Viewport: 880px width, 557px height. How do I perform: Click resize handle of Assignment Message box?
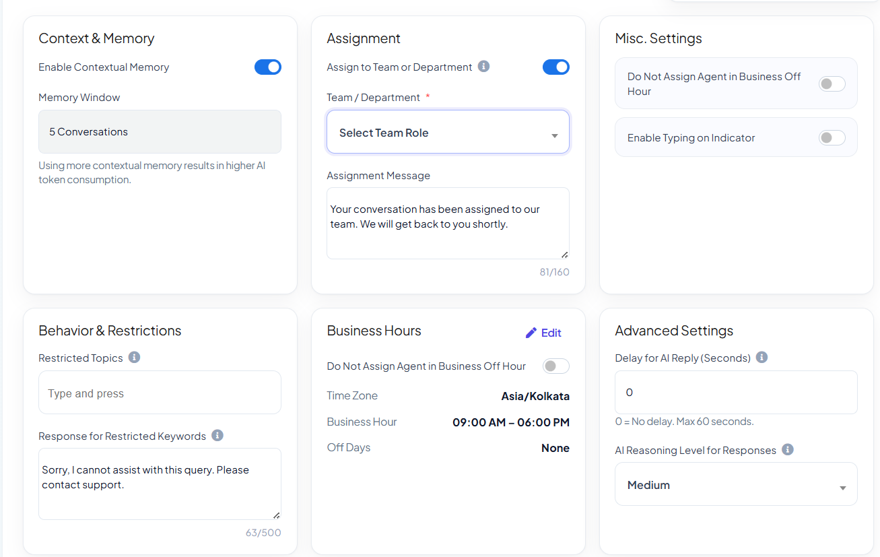tap(564, 254)
